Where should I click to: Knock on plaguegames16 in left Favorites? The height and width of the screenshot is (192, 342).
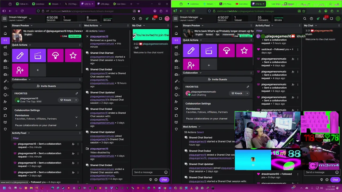(65, 100)
